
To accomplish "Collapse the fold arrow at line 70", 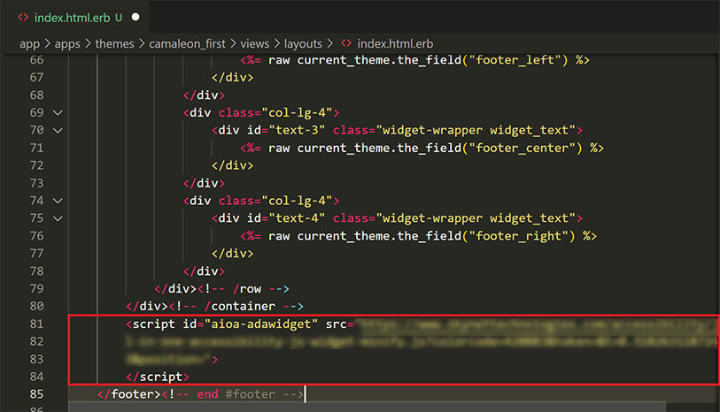I will 58,131.
